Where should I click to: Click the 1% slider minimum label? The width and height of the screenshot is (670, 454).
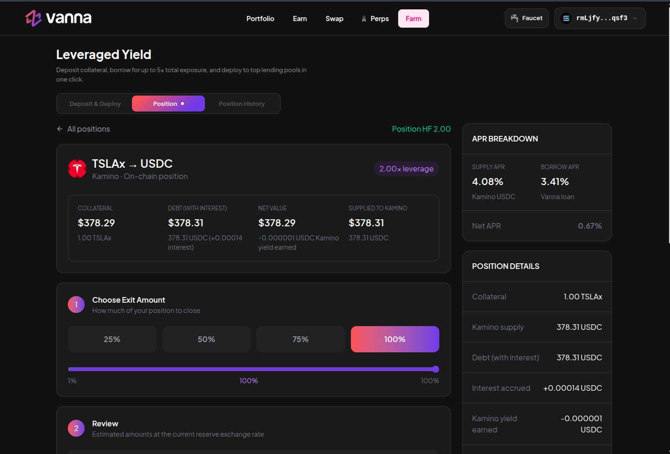click(72, 381)
